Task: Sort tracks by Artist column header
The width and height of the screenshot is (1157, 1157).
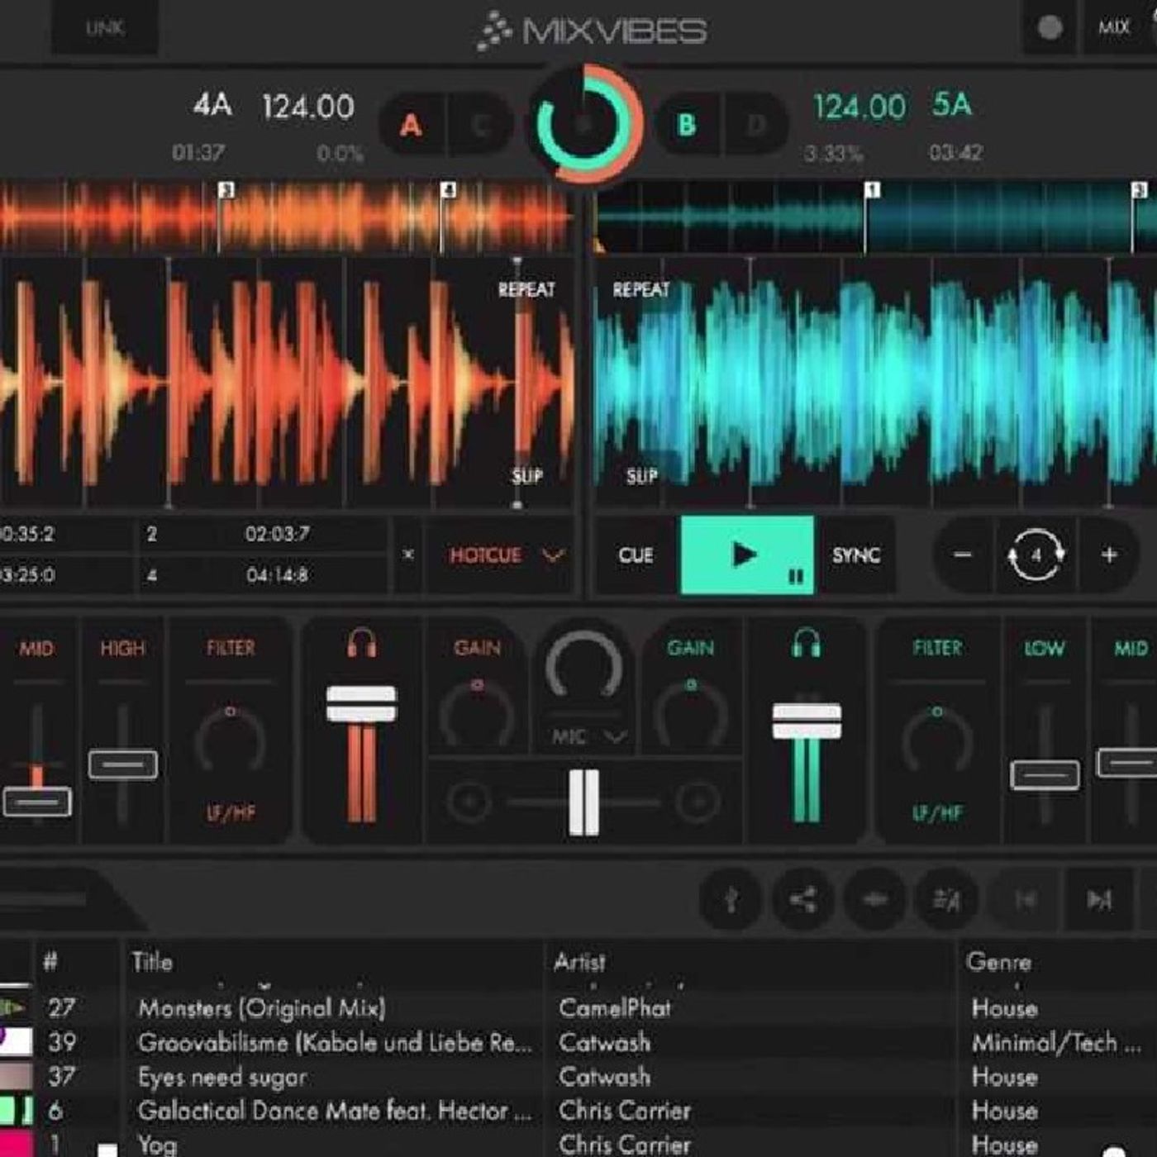Action: pos(579,962)
